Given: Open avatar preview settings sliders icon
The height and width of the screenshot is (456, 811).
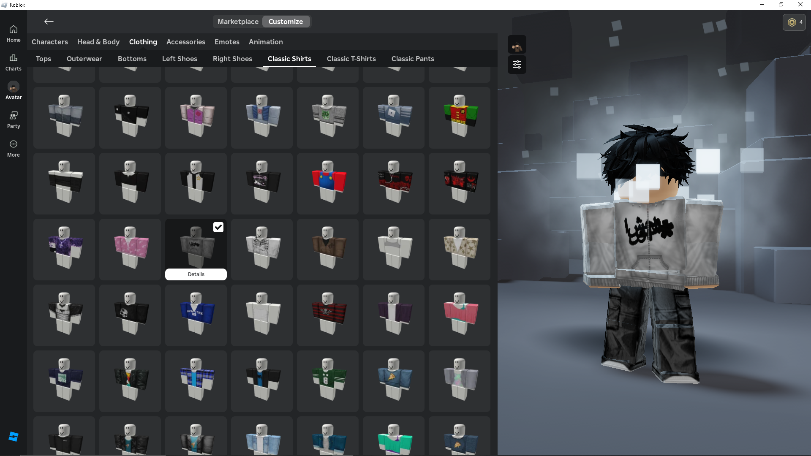Looking at the screenshot, I should pos(517,65).
